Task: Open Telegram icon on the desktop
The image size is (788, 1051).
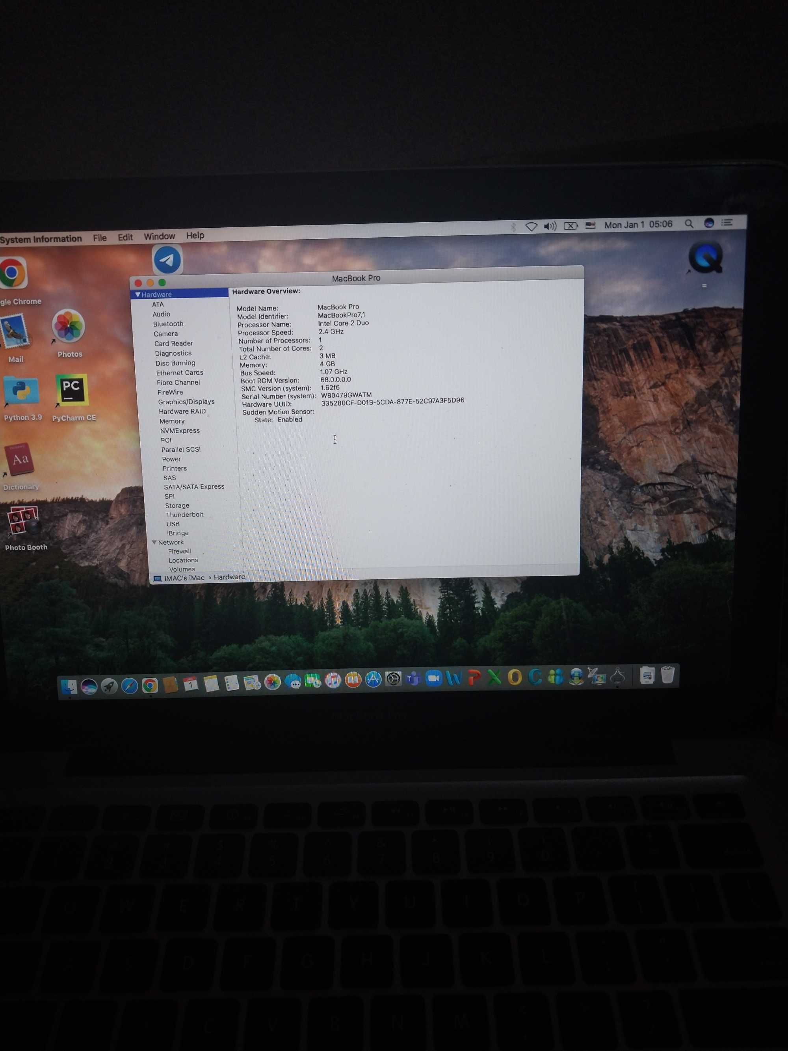Action: (x=167, y=259)
